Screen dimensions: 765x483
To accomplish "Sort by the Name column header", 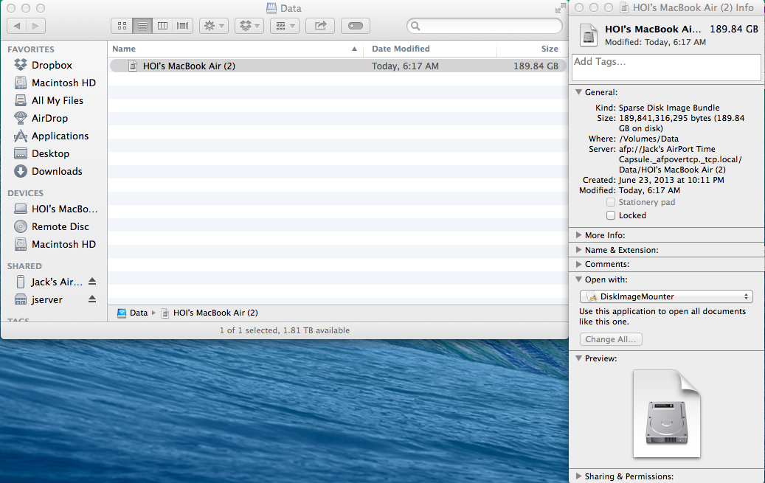I will (235, 49).
